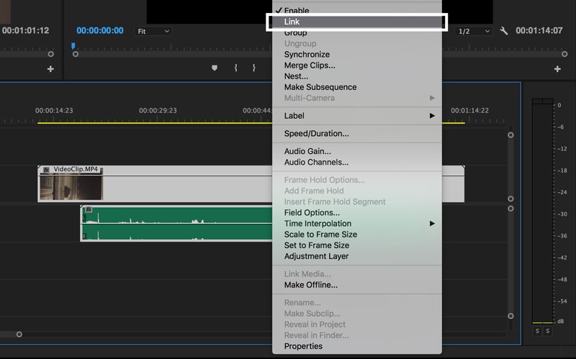Expand the Time Interpolation submenu
The height and width of the screenshot is (359, 576).
318,224
